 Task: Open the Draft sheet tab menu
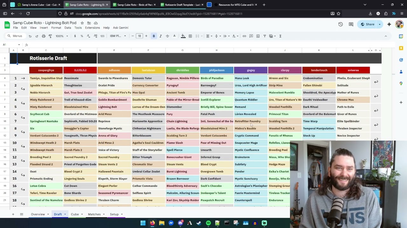tap(65, 214)
